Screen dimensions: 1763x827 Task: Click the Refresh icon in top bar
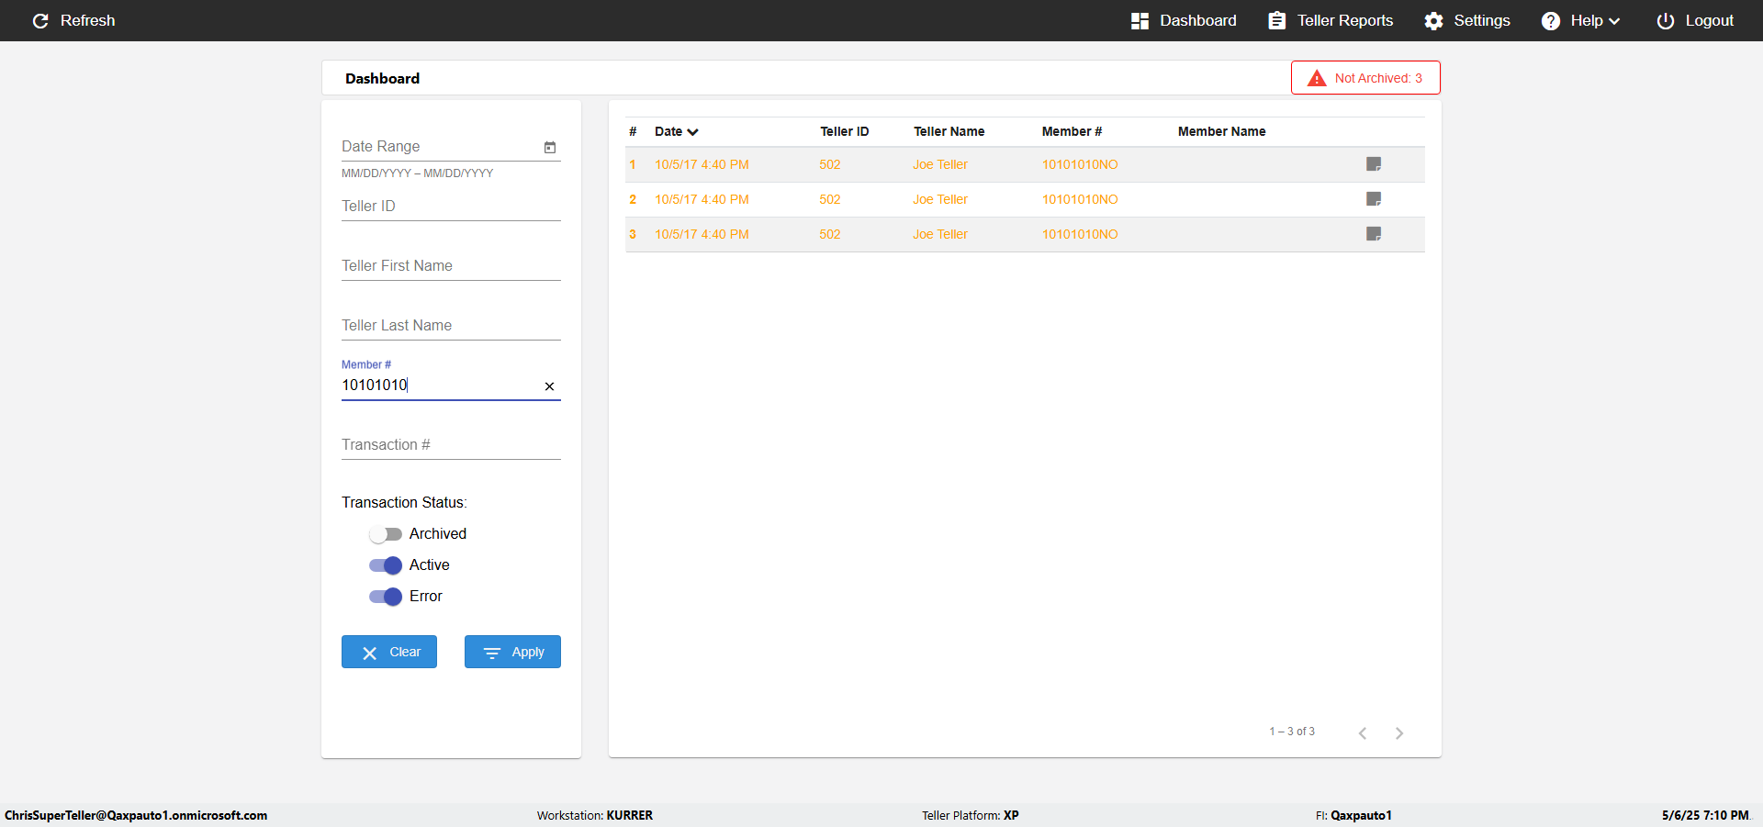pyautogui.click(x=40, y=20)
